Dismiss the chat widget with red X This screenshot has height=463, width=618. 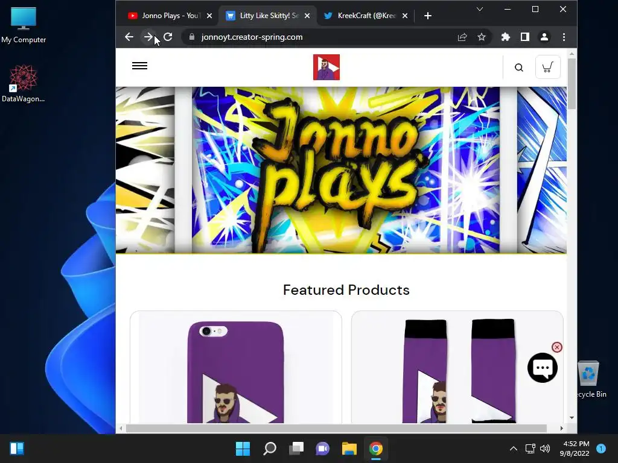coord(556,347)
